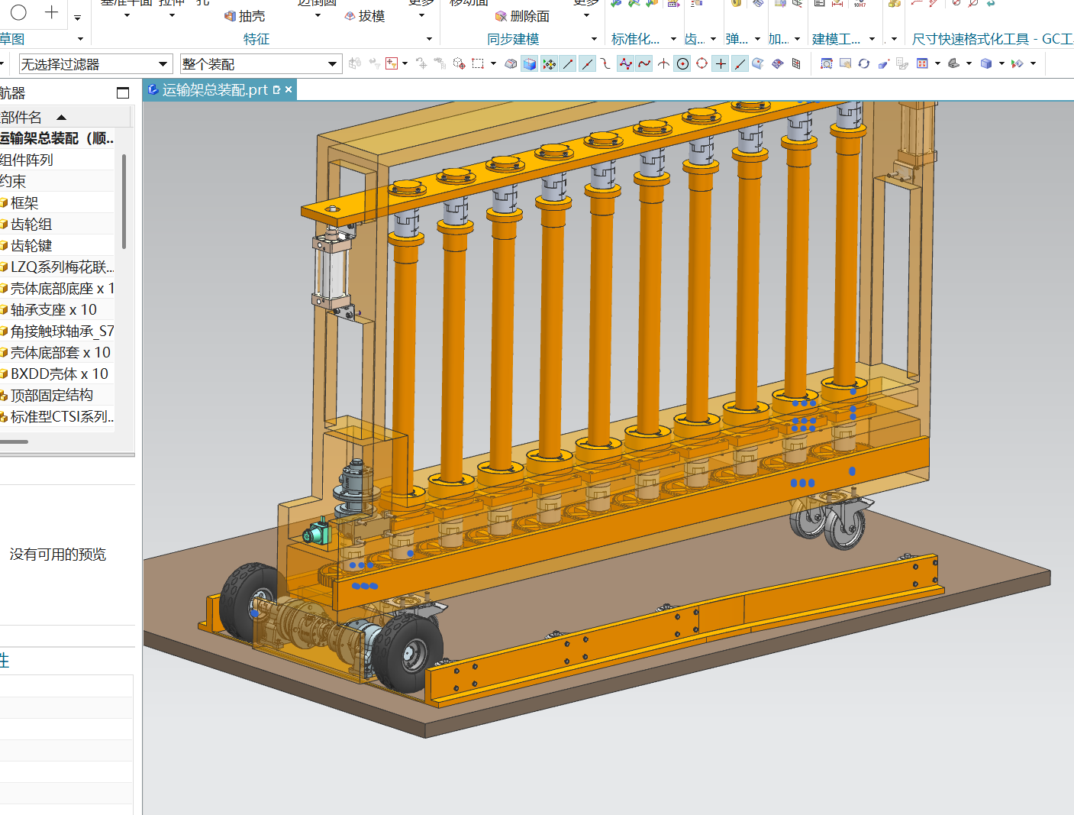Close the 运输架总装配.prt tab
The width and height of the screenshot is (1074, 815).
(289, 90)
